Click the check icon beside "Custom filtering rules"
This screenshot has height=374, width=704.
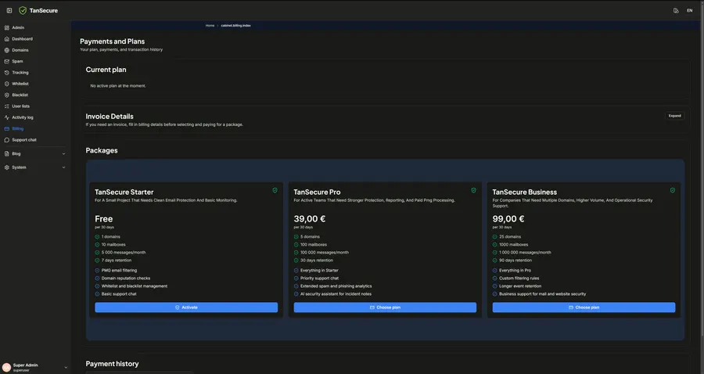[x=495, y=279]
